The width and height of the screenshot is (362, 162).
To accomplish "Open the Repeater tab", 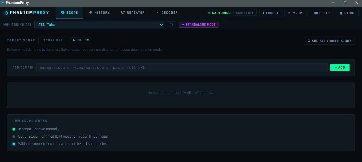I will point(133,13).
